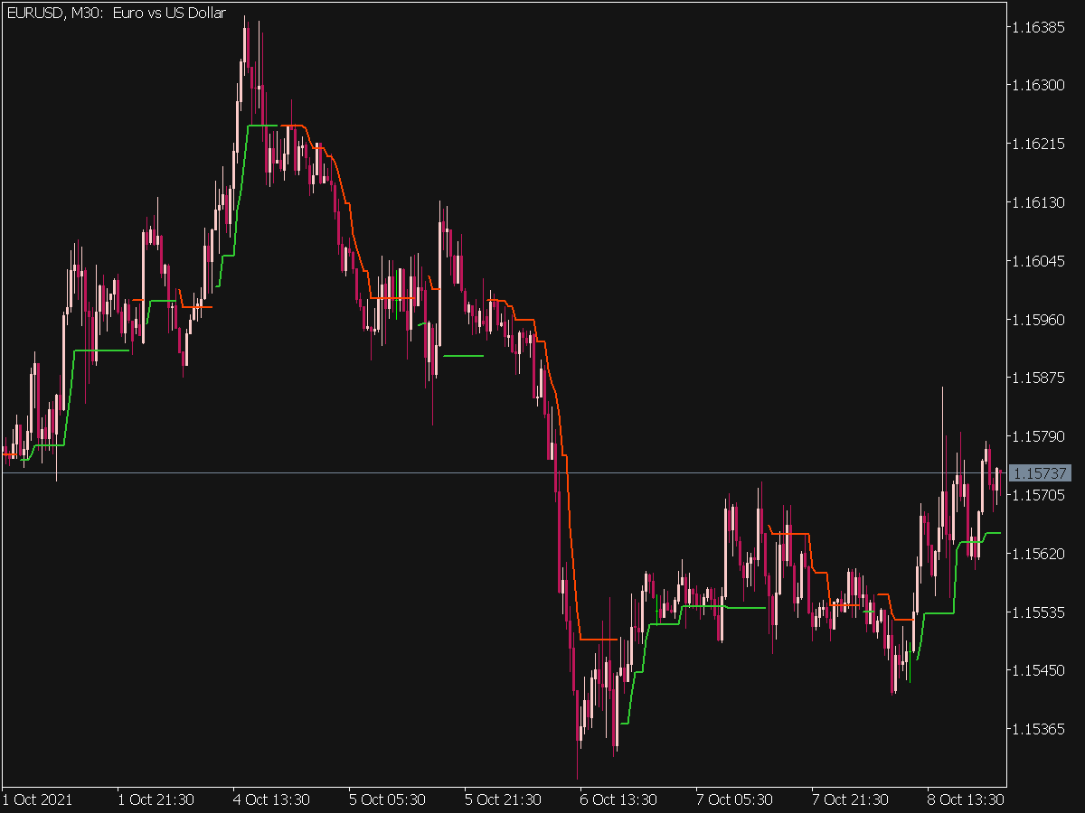Click the 1.16385 price axis label
Screen dimensions: 1085x813
[x=1042, y=27]
